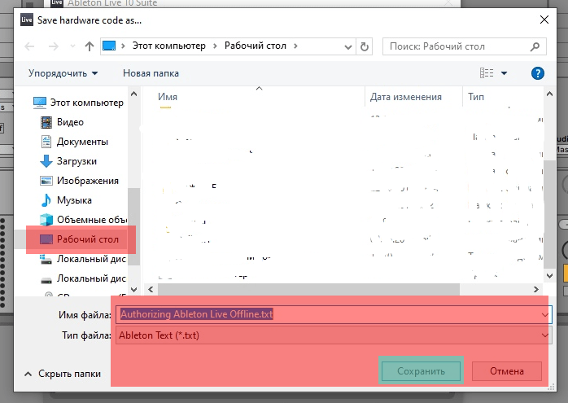Screen dimensions: 568x403
Task: Open the 'Видео' folder in sidebar
Action: tap(63, 122)
